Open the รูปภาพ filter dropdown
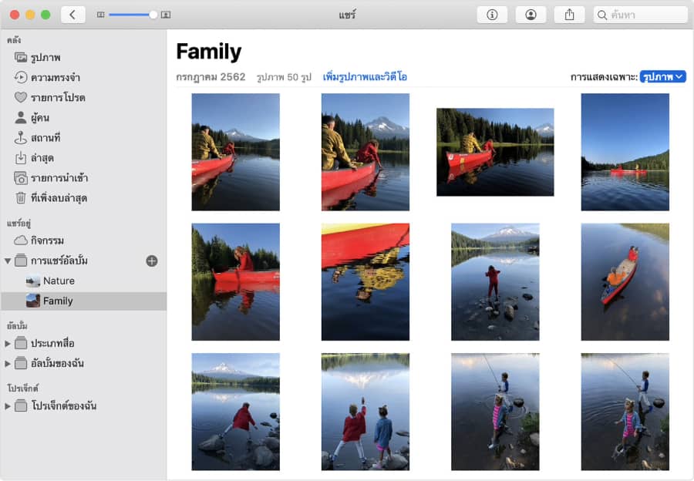Screen dimensions: 694x481 click(662, 77)
